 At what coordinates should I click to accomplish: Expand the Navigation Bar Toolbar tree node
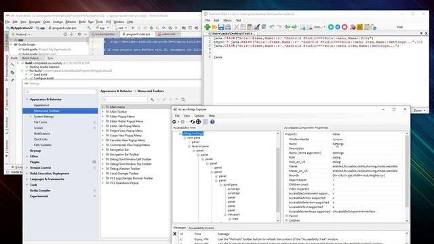tap(103, 155)
